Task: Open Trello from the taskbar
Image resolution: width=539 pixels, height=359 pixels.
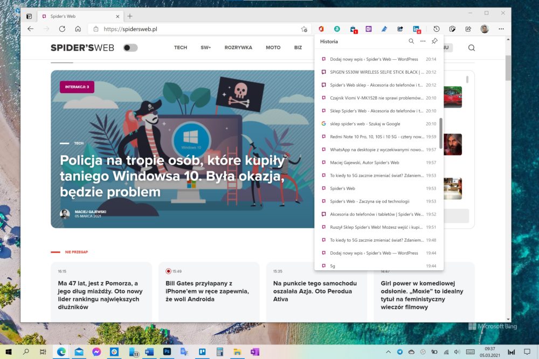Action: pyautogui.click(x=202, y=352)
